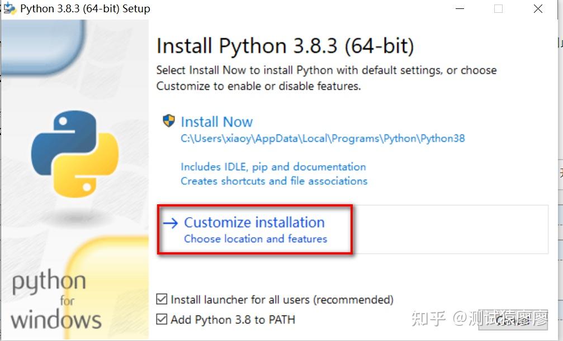Click the minimize icon in the title bar
Image resolution: width=563 pixels, height=341 pixels.
[x=460, y=8]
